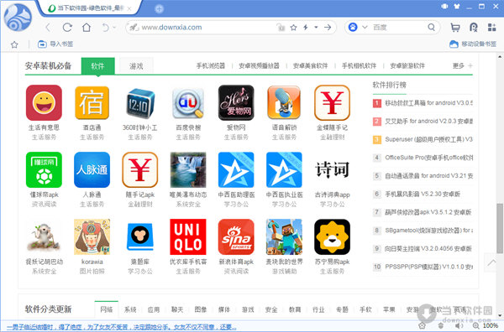The width and height of the screenshot is (504, 332).
Task: Open a new tab with plus button
Action: pyautogui.click(x=159, y=9)
